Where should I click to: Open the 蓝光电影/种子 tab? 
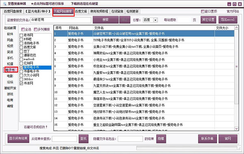tap(38, 11)
